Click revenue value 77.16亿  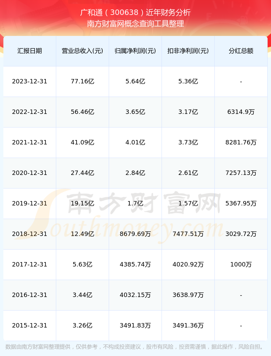click(83, 81)
